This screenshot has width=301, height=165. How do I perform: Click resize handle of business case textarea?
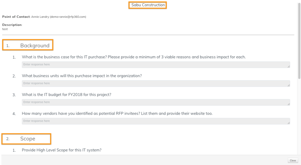[288, 66]
